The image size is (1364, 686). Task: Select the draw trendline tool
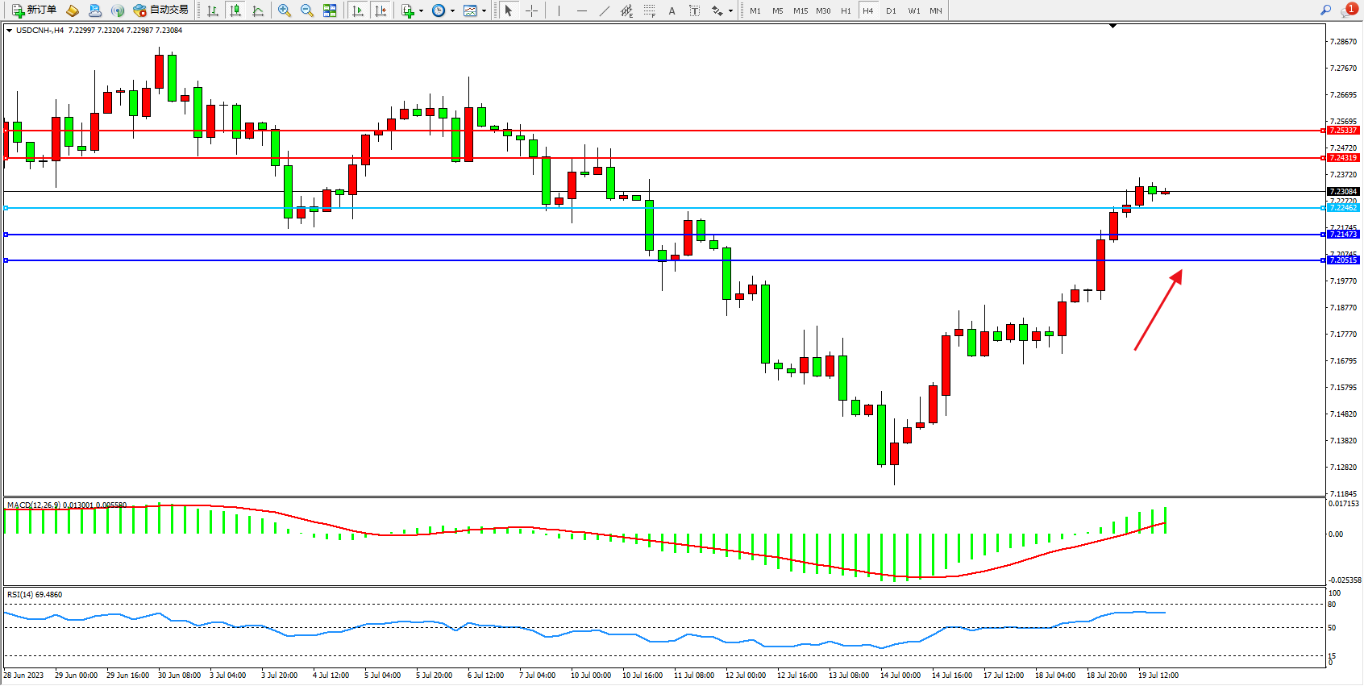604,10
